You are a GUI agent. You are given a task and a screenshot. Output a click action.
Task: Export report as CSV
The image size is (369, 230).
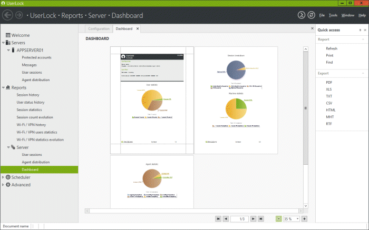(329, 103)
